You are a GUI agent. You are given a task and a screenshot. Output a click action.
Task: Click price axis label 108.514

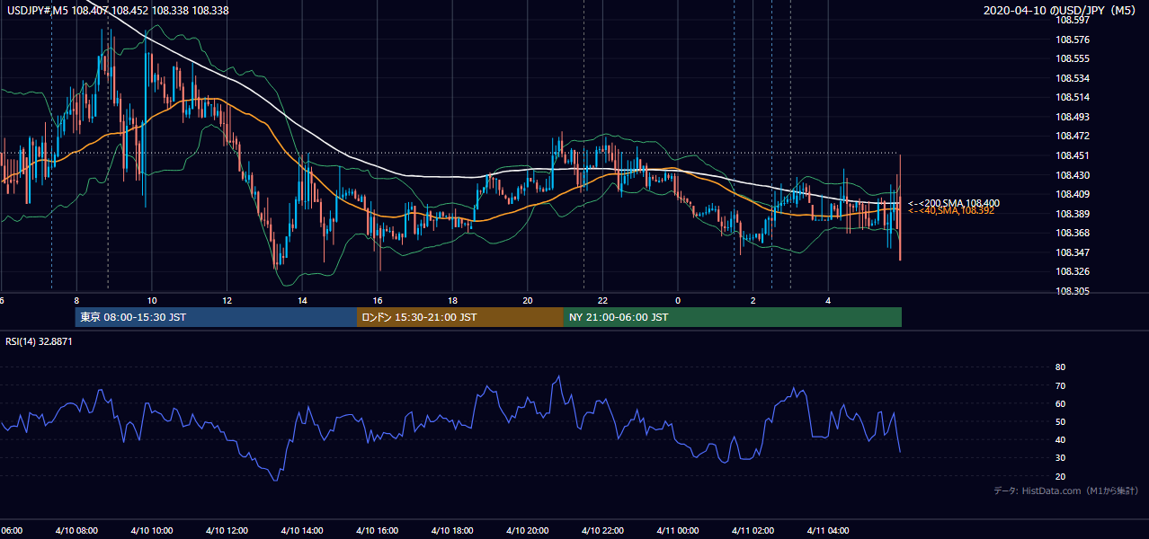coord(1073,97)
